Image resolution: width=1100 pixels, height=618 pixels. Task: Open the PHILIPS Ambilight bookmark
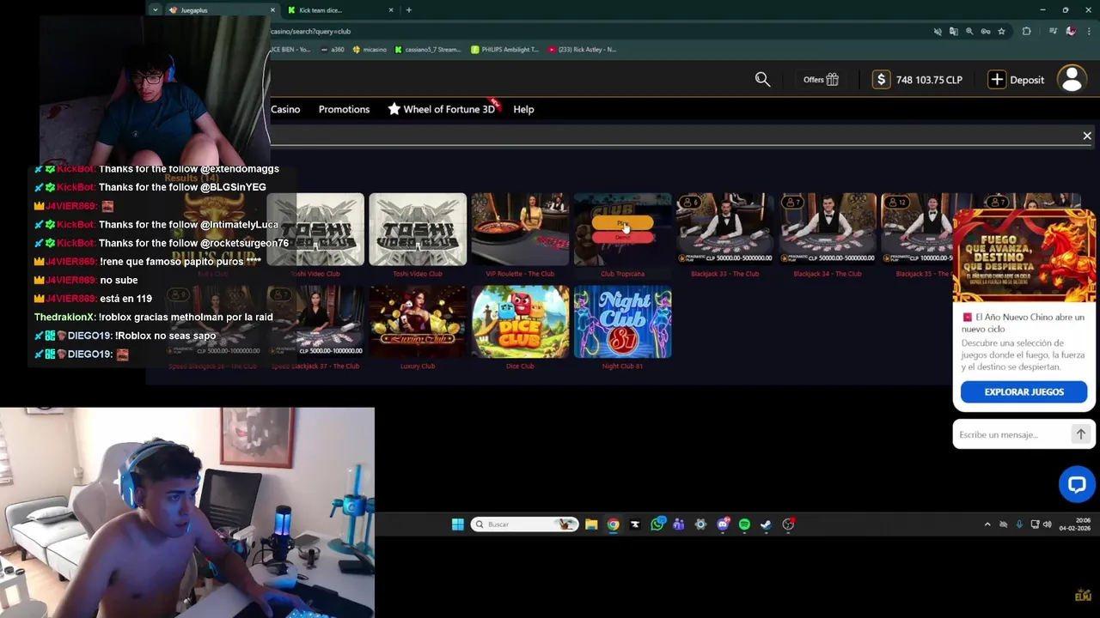click(x=505, y=50)
